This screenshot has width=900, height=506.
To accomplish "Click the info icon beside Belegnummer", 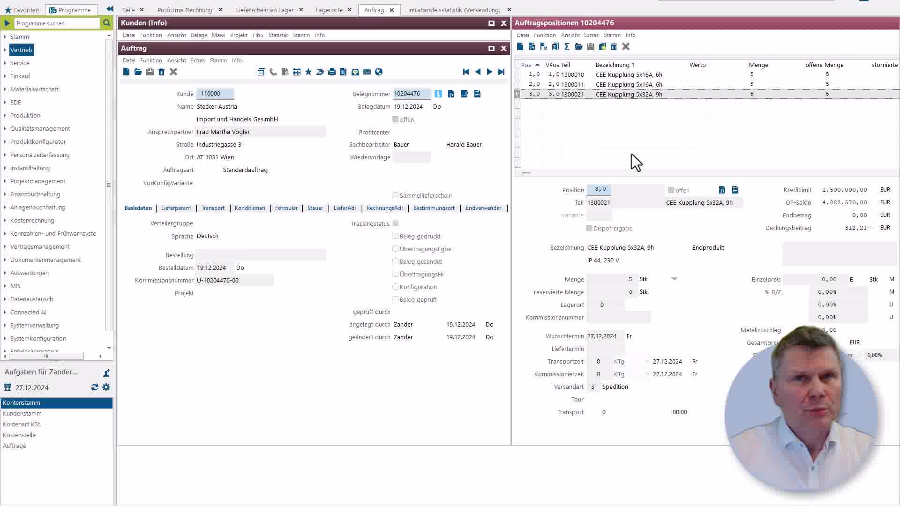I will [438, 94].
